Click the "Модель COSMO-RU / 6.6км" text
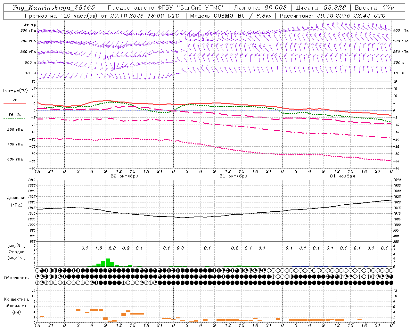 click(x=231, y=16)
